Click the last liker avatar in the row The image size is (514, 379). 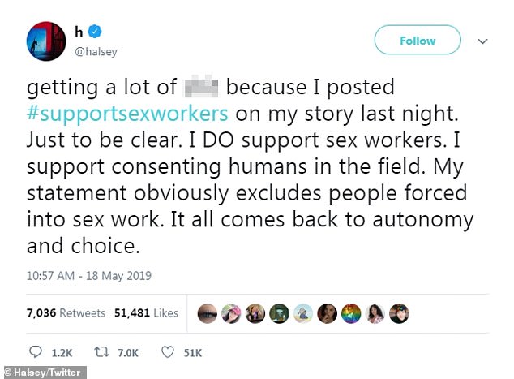399,313
